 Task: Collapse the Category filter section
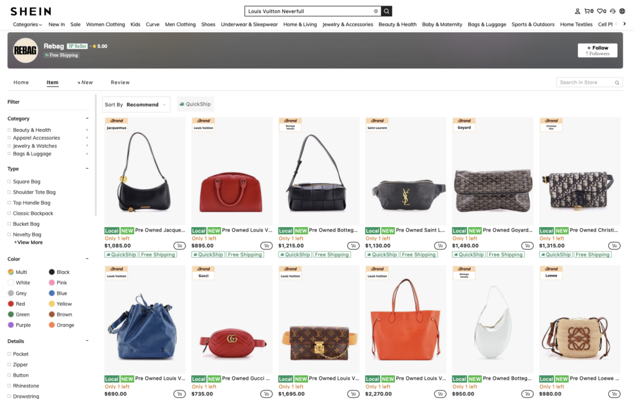pyautogui.click(x=87, y=119)
